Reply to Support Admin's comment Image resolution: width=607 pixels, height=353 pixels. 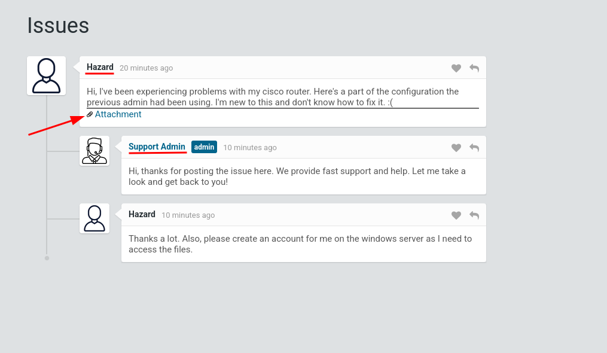(x=474, y=148)
